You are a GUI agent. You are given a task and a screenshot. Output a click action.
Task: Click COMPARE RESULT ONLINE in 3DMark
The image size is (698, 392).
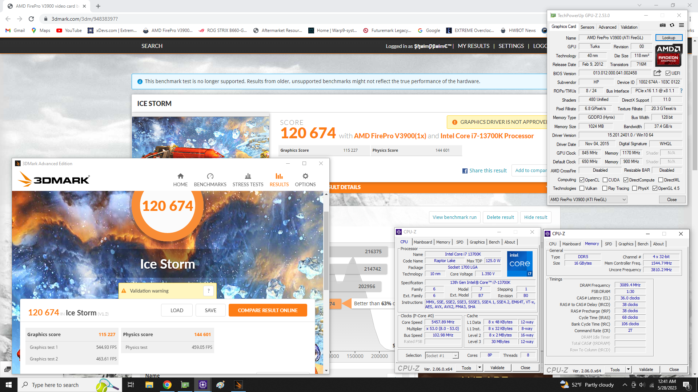pyautogui.click(x=268, y=310)
